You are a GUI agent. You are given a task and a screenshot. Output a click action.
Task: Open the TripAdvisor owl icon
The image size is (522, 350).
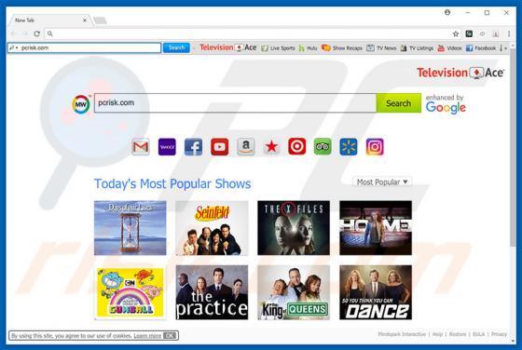[x=323, y=146]
